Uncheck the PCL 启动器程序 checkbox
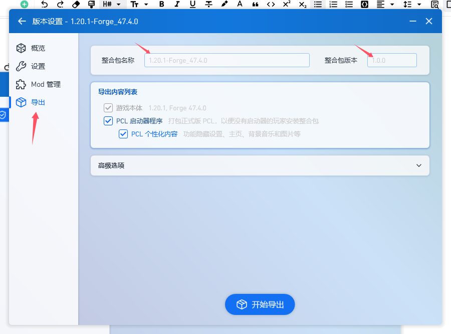 tap(108, 121)
